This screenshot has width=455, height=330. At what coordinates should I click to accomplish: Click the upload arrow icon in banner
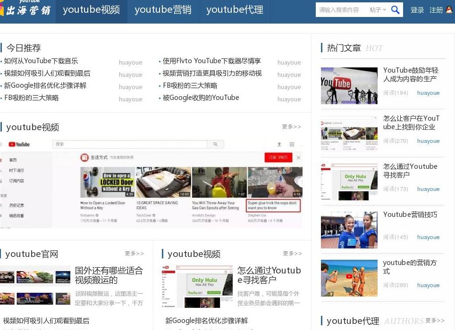pyautogui.click(x=279, y=144)
